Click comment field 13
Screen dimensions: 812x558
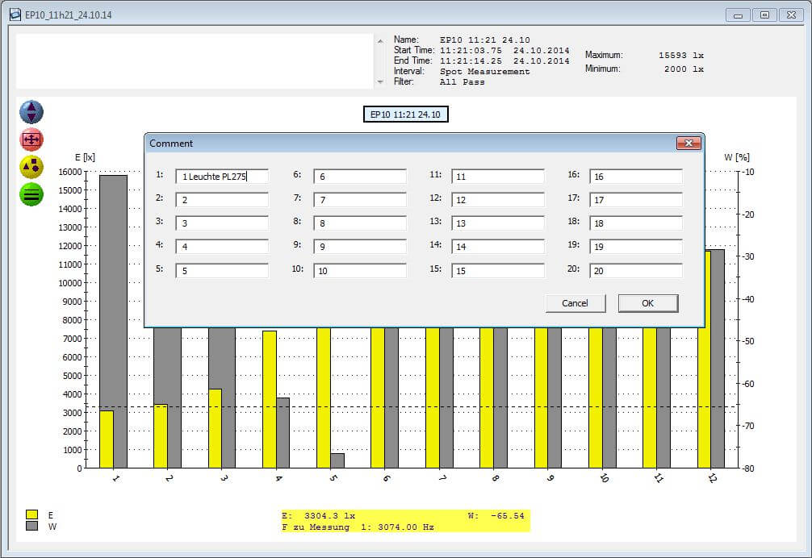click(497, 223)
